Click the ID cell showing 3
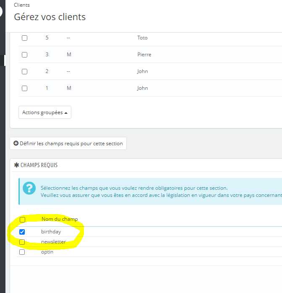This screenshot has height=293, width=282. pos(47,55)
